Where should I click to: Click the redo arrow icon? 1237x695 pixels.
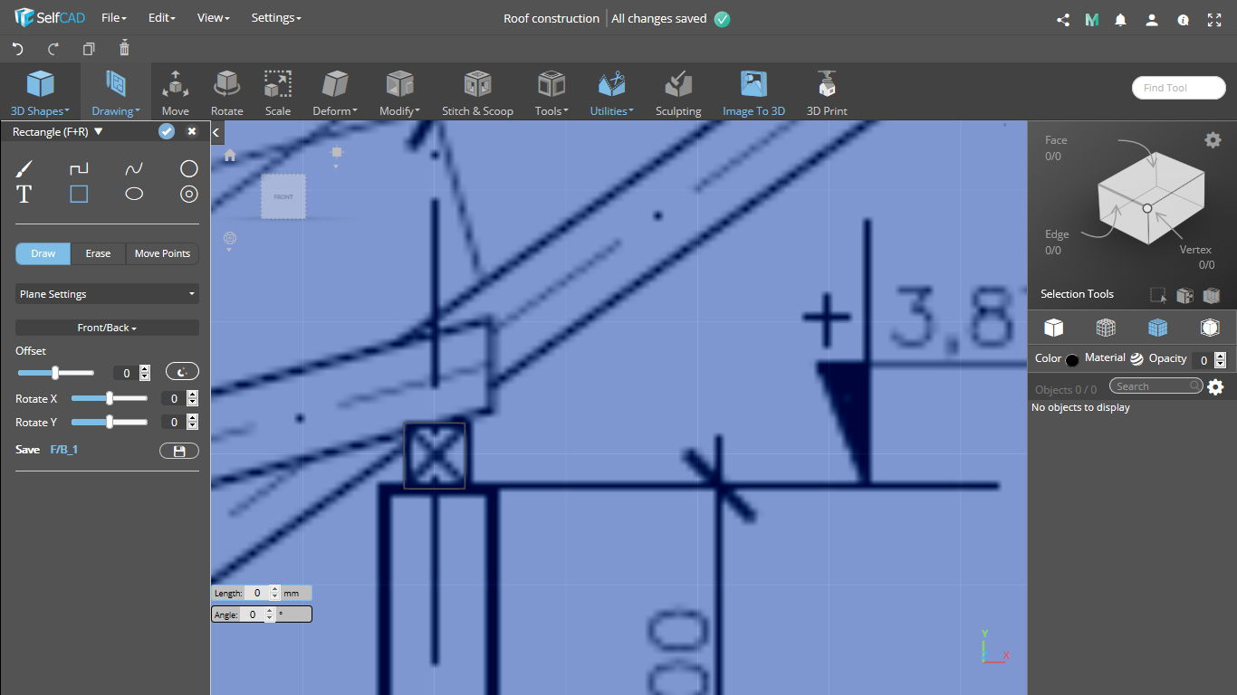[x=53, y=49]
